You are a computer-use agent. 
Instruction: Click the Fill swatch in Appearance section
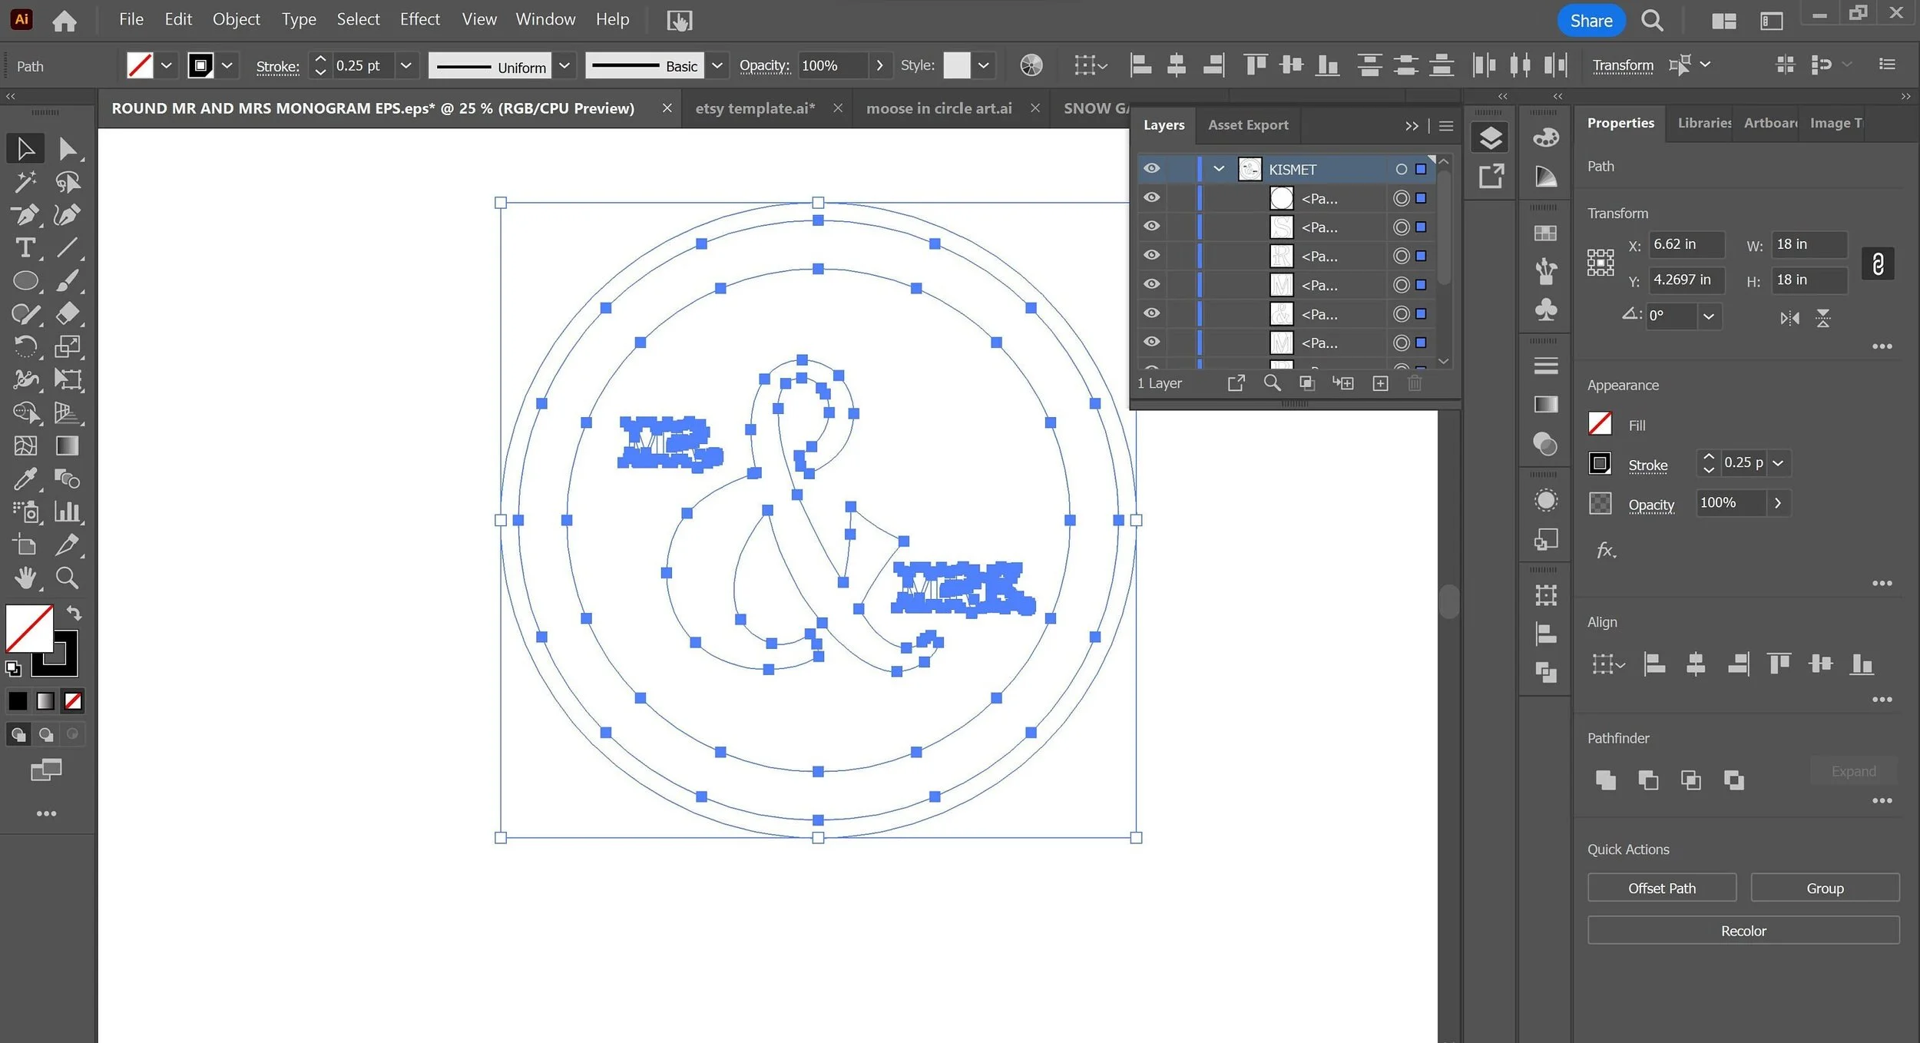(1600, 424)
